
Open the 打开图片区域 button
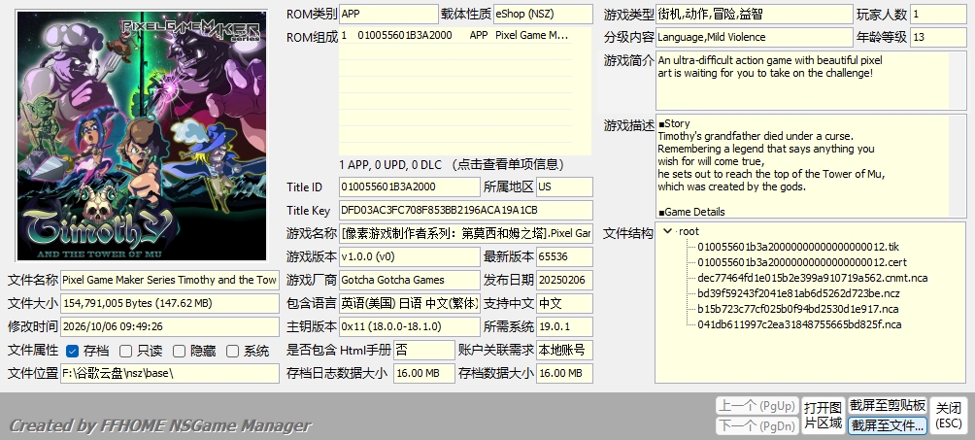tap(823, 416)
